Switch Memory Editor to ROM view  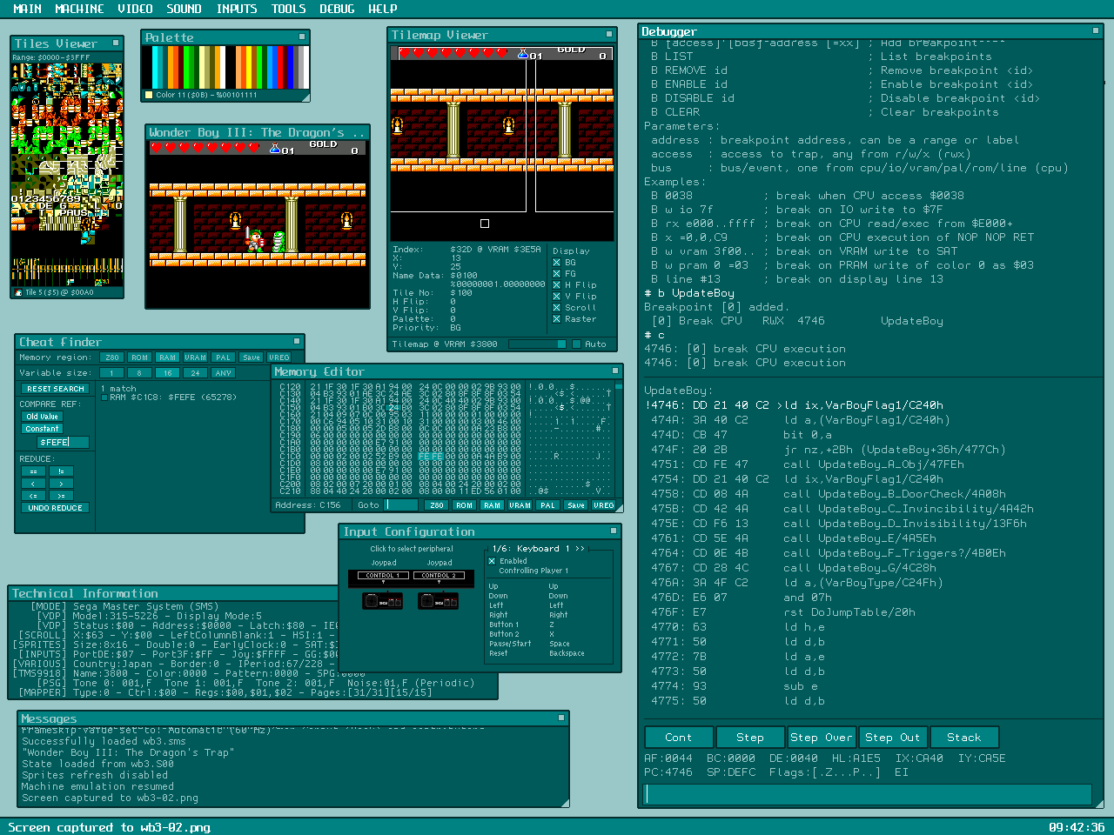465,505
